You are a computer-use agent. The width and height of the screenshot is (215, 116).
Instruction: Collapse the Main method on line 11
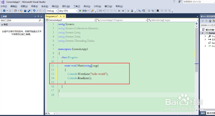point(58,66)
